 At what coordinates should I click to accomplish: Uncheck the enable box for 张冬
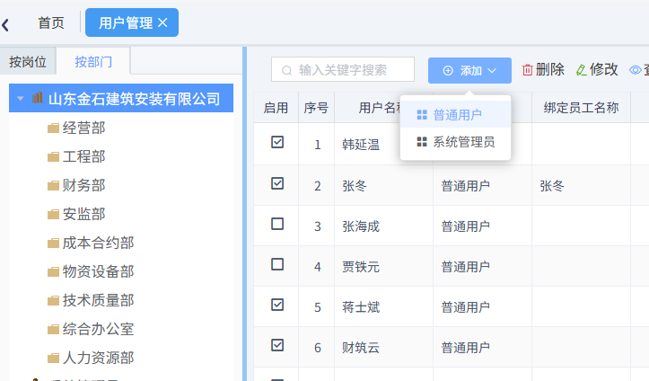[x=277, y=183]
